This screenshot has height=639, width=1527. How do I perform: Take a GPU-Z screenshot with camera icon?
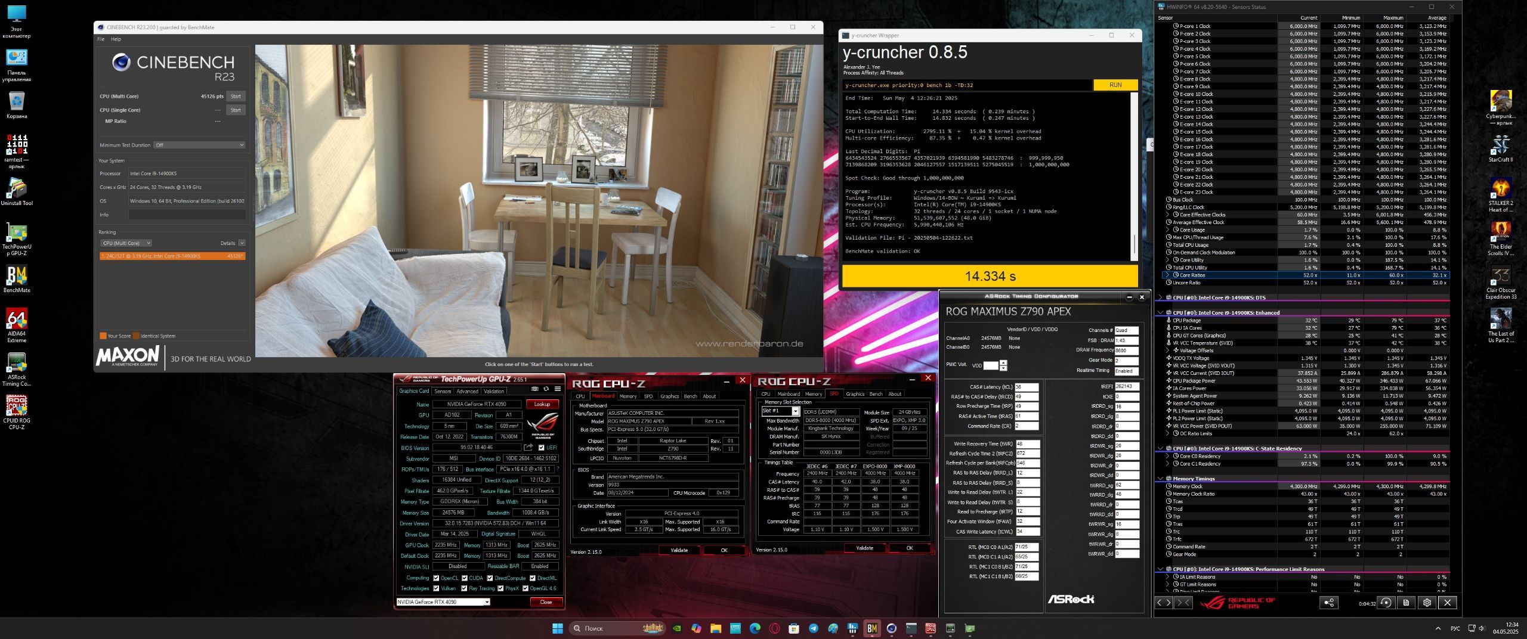click(x=535, y=389)
